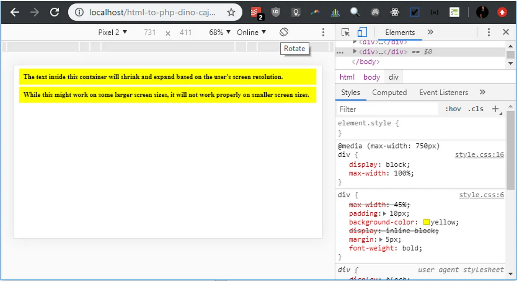Bookmark this page with the star icon
The width and height of the screenshot is (517, 282).
click(231, 12)
